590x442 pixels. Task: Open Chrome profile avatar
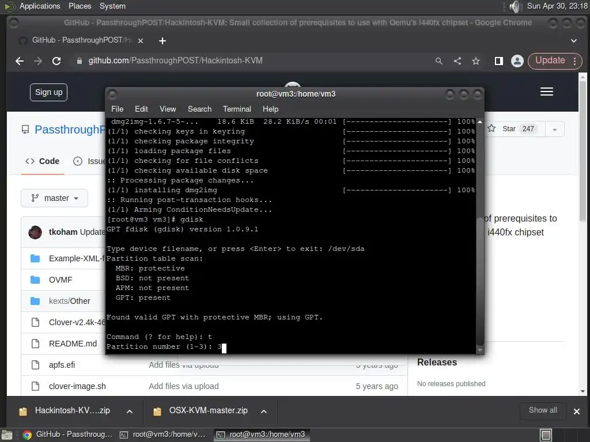pos(517,61)
